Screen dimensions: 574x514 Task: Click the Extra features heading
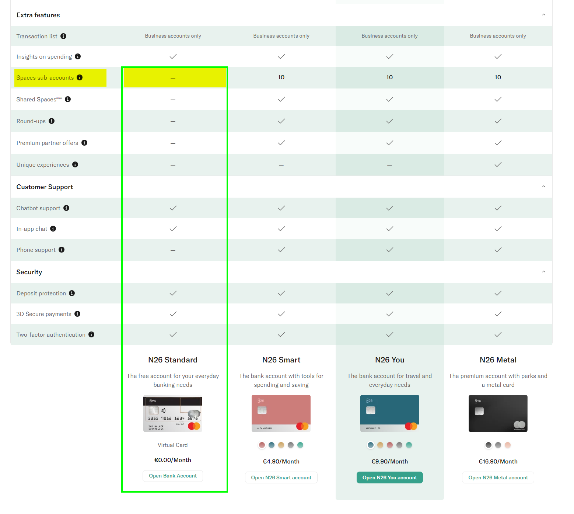click(x=38, y=15)
